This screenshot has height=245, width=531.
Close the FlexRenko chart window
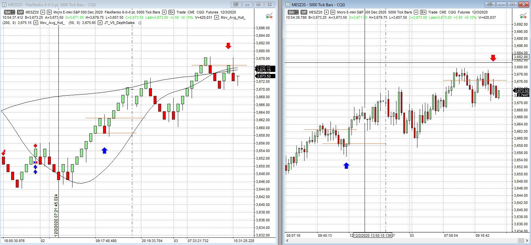tap(269, 5)
